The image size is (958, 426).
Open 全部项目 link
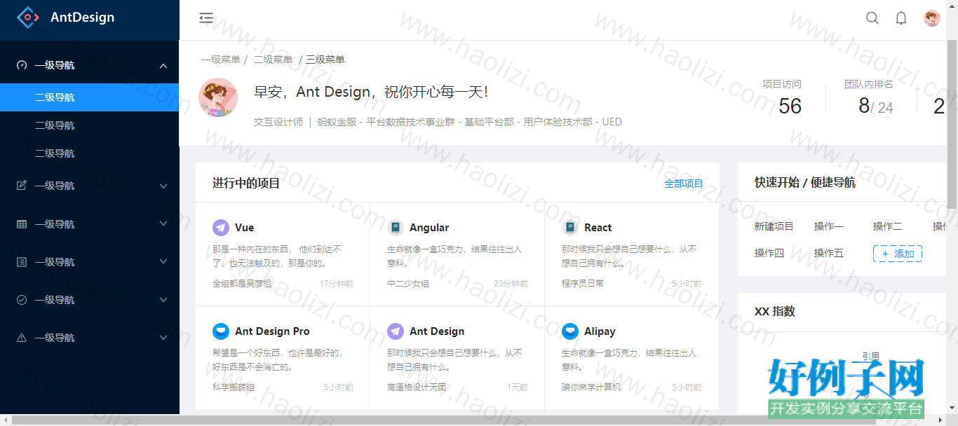(684, 184)
